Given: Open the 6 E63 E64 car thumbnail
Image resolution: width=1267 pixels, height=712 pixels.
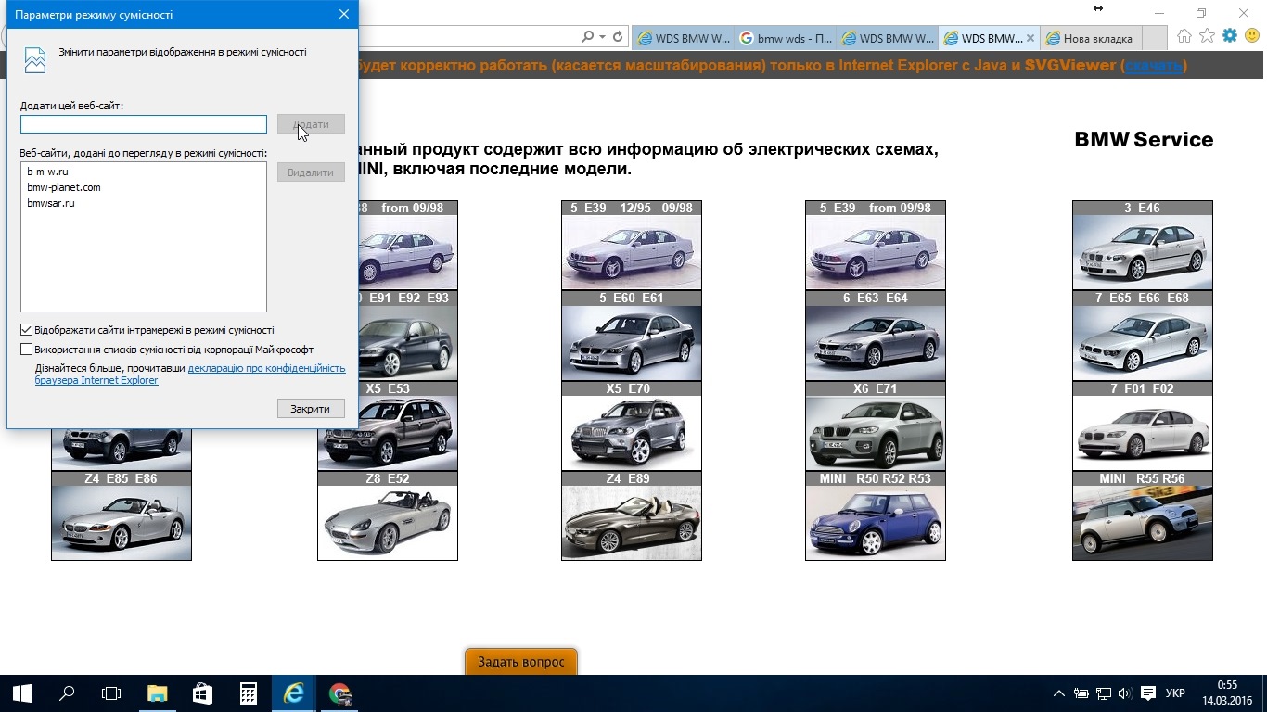Looking at the screenshot, I should click(x=876, y=336).
